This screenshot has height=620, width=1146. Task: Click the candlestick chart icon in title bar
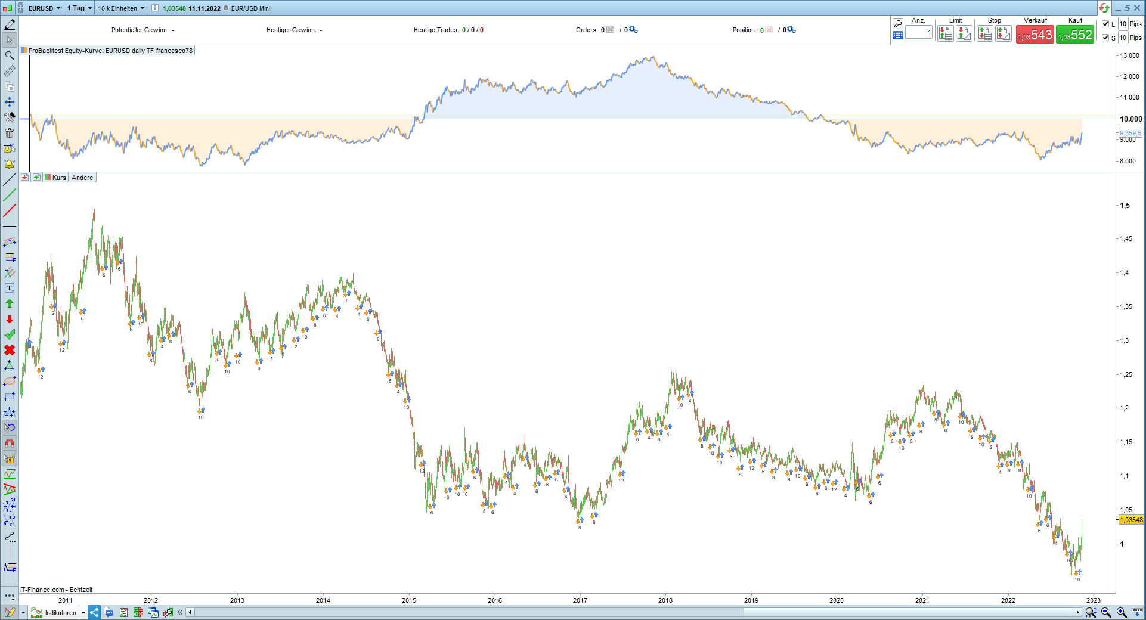[8, 8]
